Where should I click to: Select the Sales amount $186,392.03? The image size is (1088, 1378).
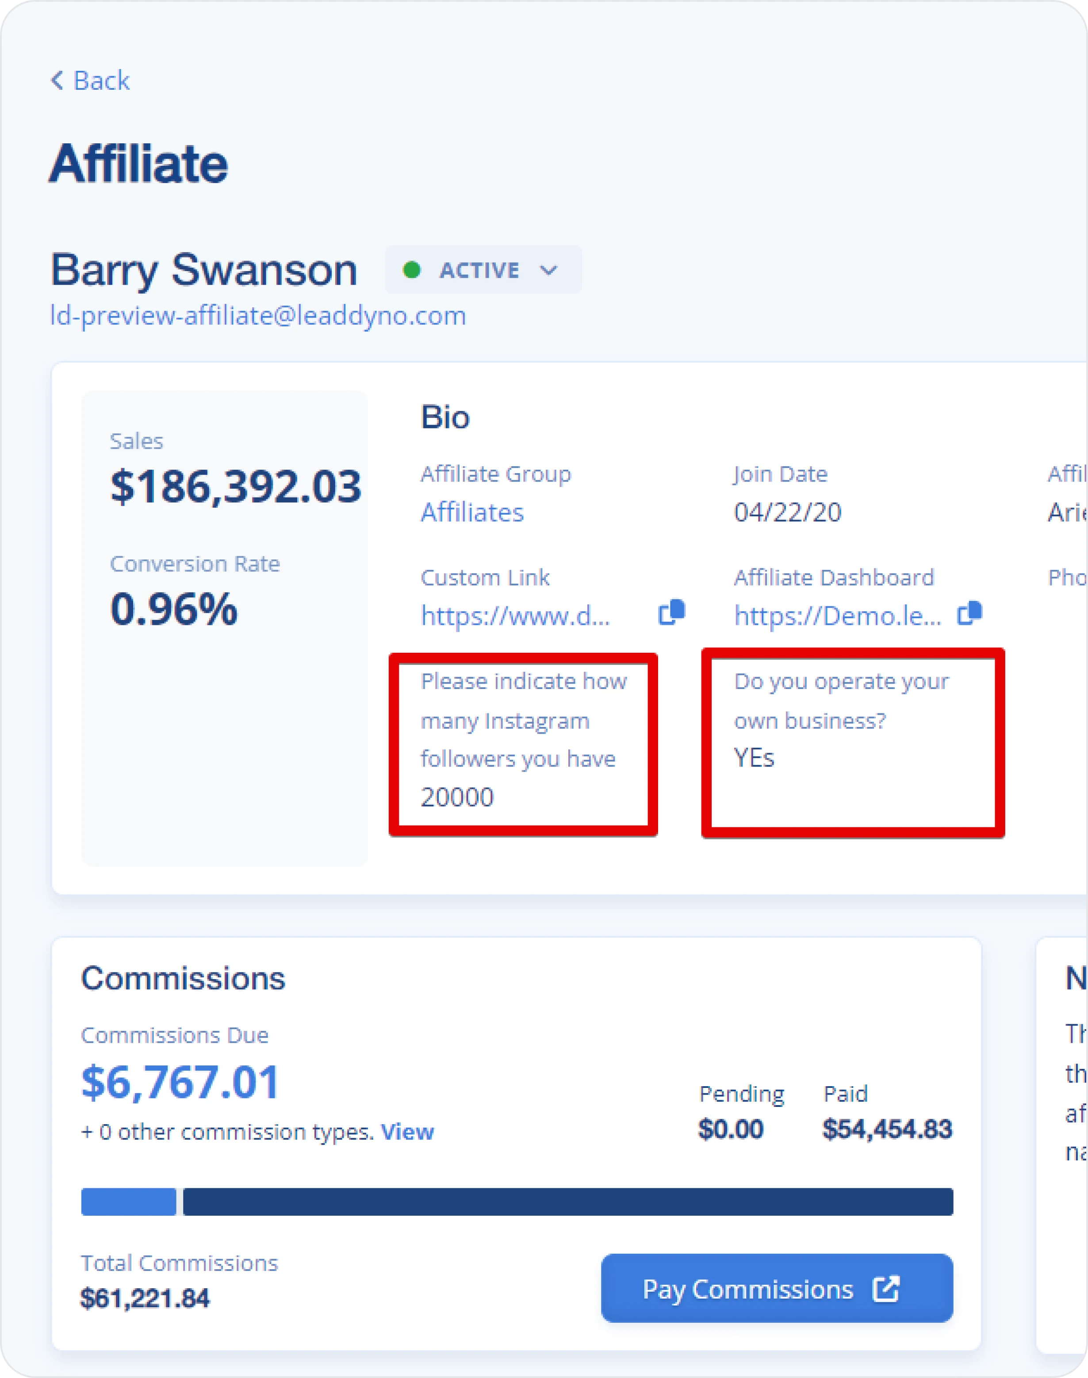236,487
